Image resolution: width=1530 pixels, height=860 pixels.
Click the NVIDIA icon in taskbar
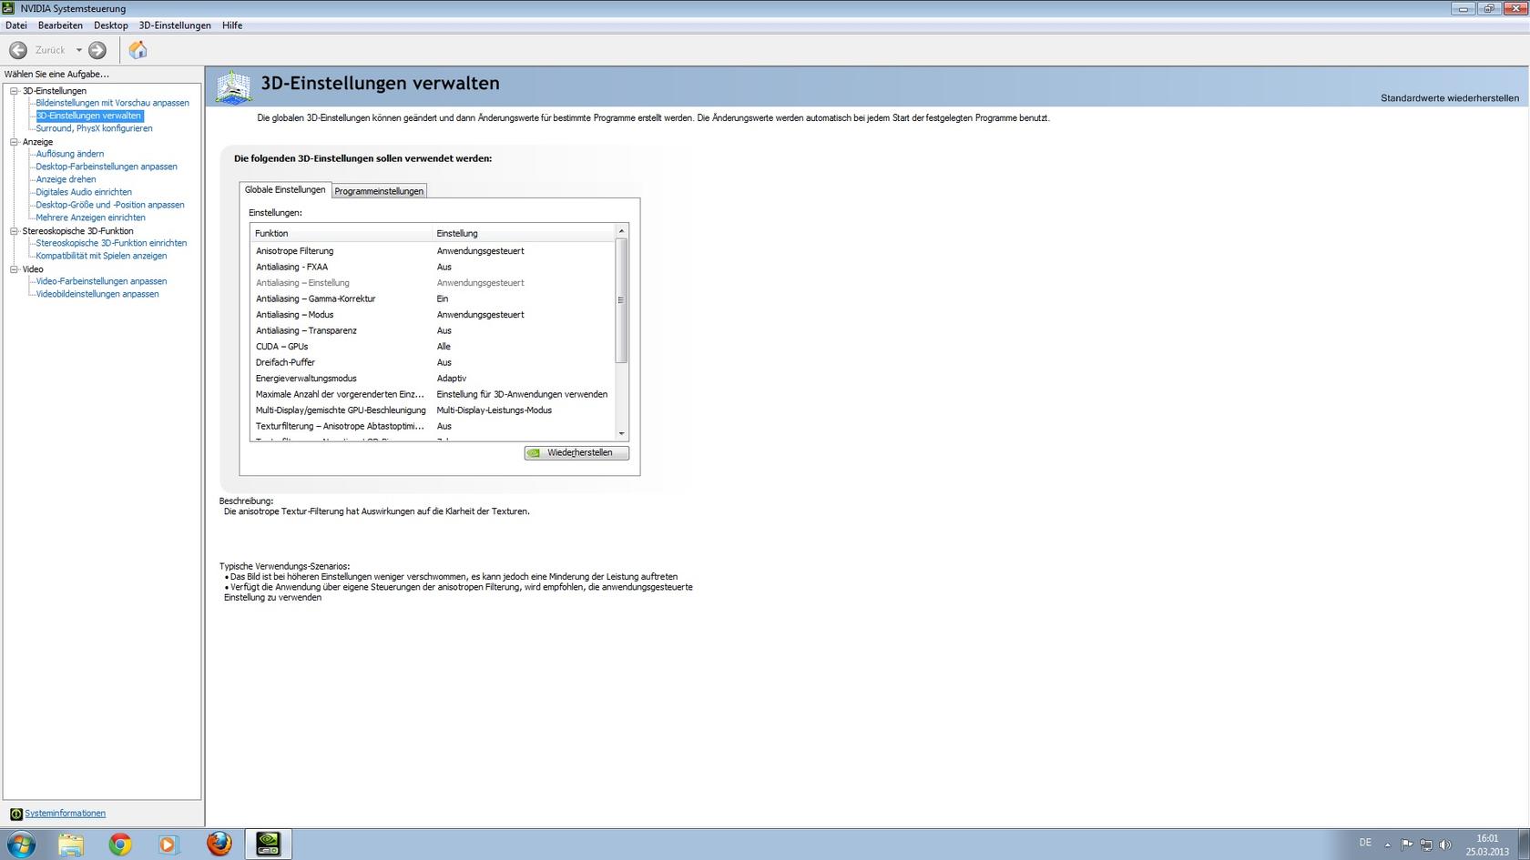click(268, 844)
